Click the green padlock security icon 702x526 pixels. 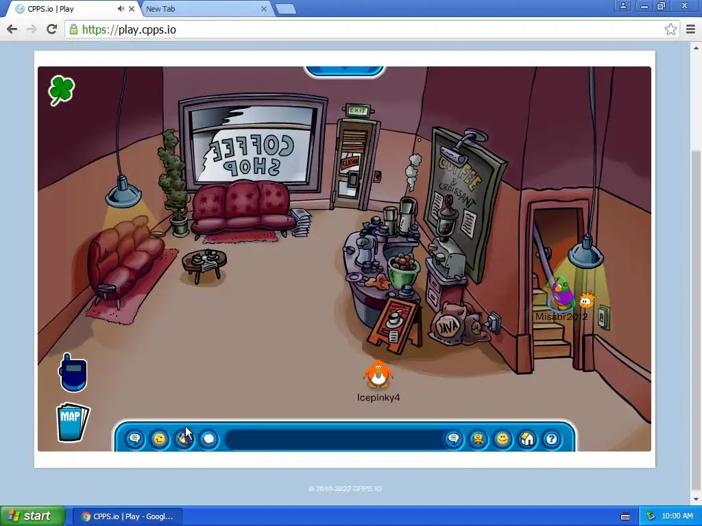(x=73, y=29)
